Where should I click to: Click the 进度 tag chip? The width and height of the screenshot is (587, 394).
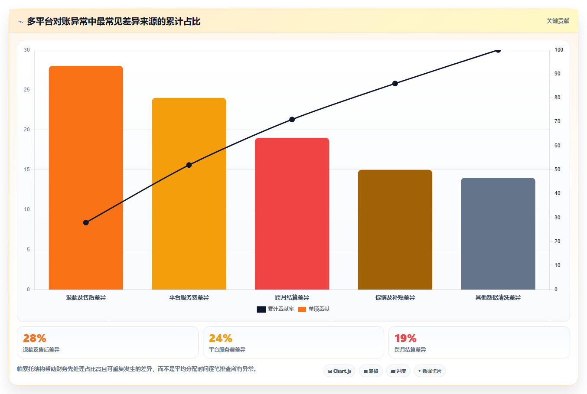[398, 371]
